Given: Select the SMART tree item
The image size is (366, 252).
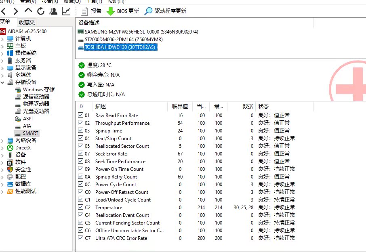Looking at the screenshot, I should point(27,133).
